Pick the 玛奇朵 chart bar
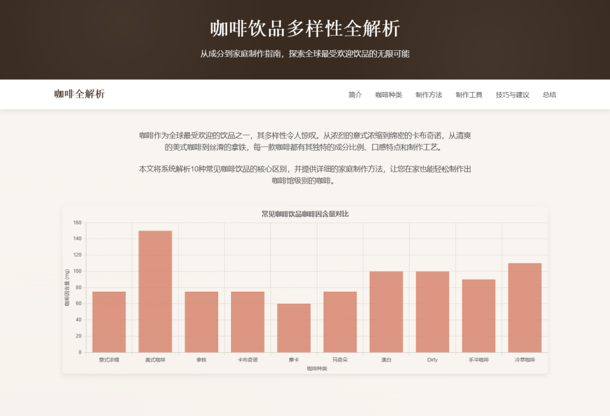610x416 pixels. [x=340, y=322]
